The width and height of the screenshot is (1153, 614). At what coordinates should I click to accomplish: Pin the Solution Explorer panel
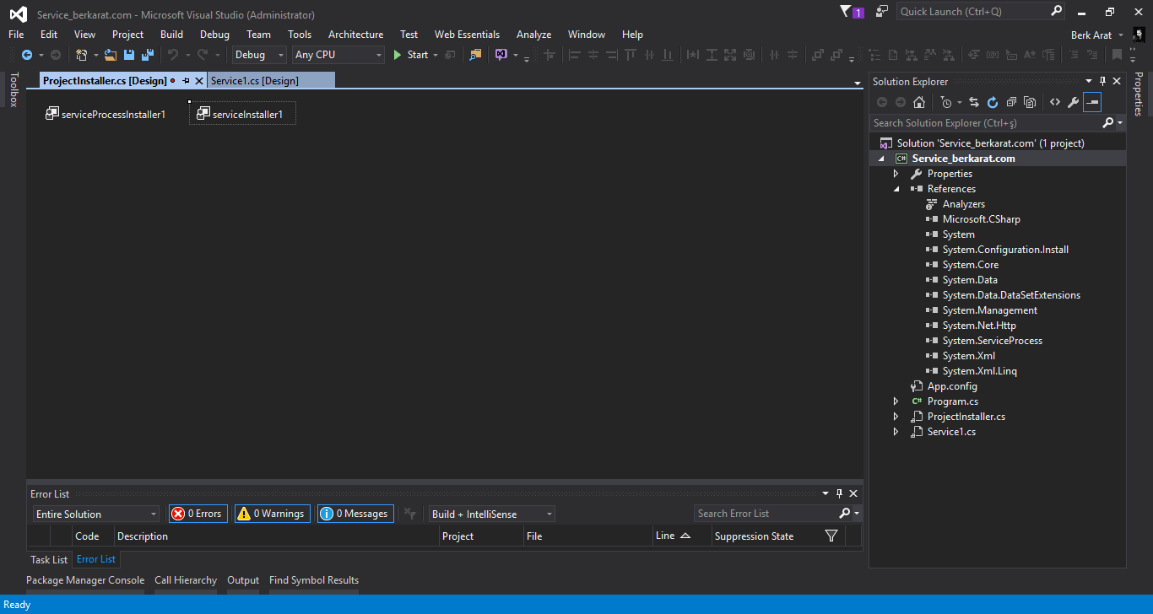1102,82
